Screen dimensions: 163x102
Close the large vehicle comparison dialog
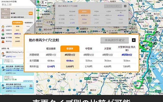134,40
